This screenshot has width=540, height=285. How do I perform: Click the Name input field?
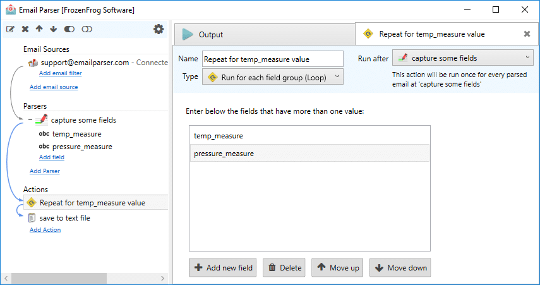pos(273,59)
